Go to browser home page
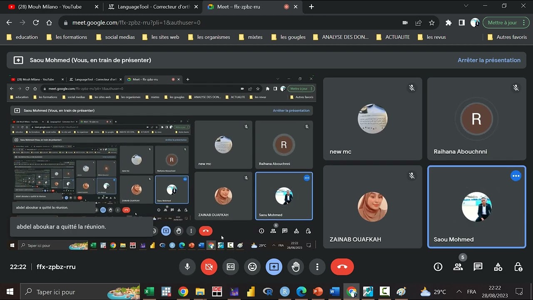The width and height of the screenshot is (533, 300). (49, 22)
